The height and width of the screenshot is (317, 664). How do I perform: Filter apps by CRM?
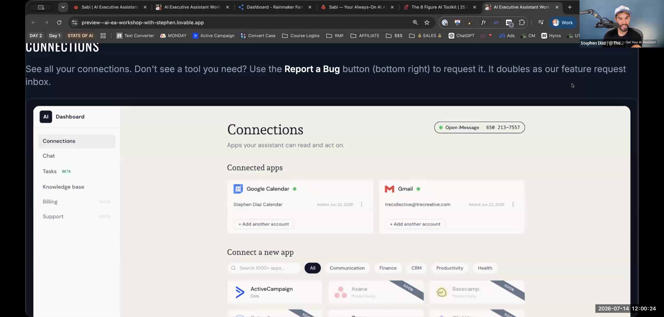416,268
